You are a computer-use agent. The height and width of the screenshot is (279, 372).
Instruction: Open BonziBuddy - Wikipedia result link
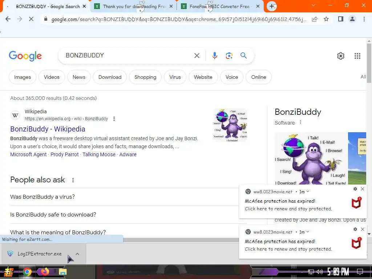48,129
